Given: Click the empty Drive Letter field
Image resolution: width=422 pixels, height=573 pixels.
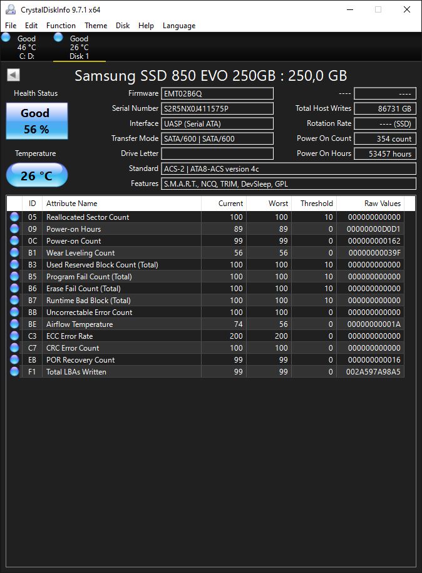Looking at the screenshot, I should (217, 153).
